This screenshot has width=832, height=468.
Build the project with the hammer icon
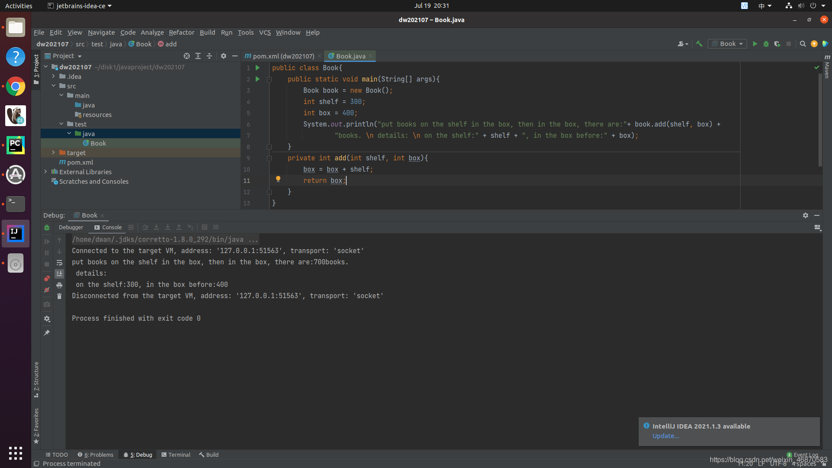click(699, 44)
